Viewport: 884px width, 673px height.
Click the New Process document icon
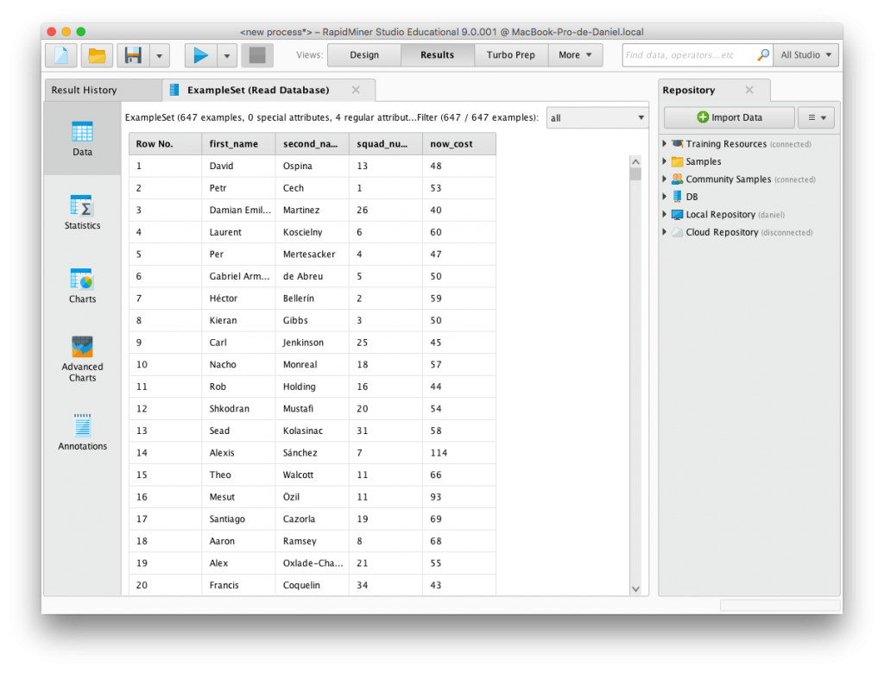pyautogui.click(x=61, y=55)
